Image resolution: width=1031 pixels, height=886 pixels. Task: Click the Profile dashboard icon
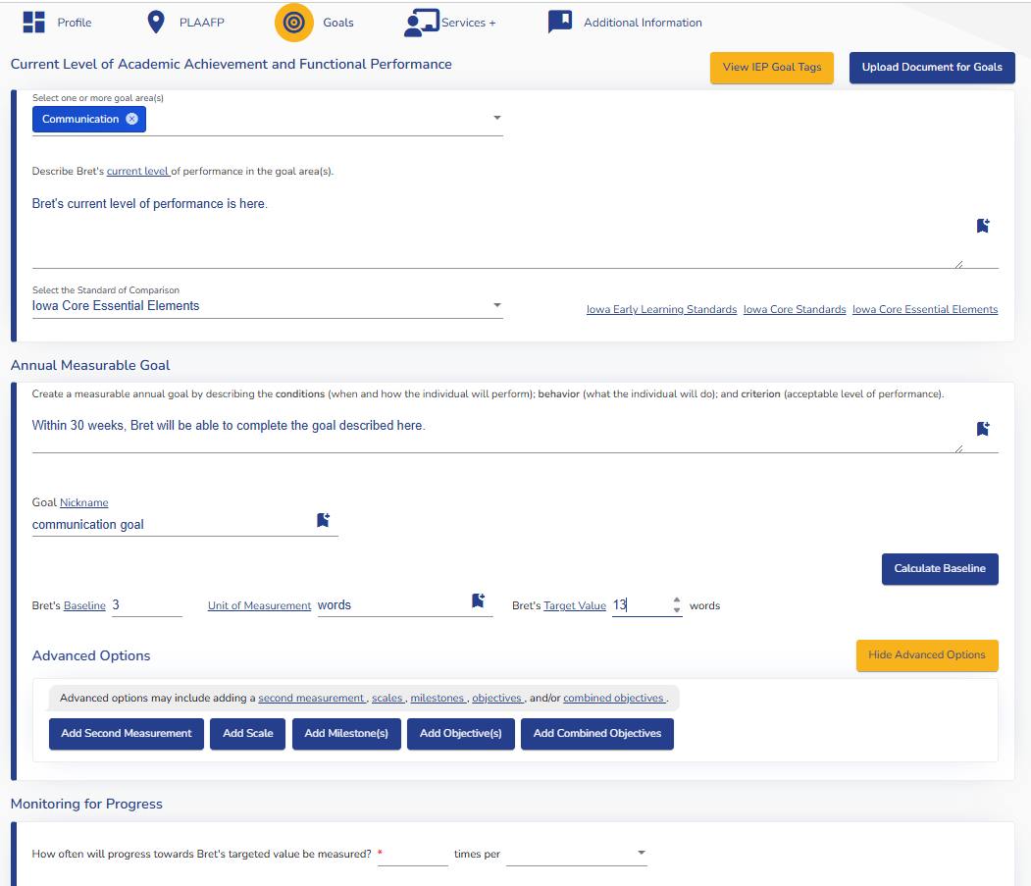(34, 23)
